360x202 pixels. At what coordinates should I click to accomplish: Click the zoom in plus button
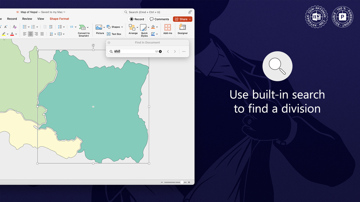[189, 182]
